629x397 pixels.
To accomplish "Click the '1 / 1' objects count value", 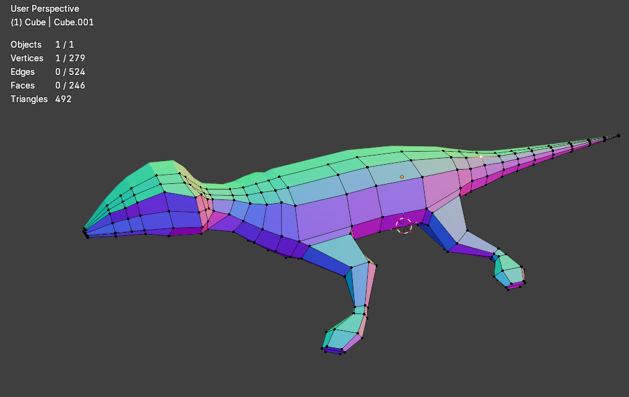I will (64, 45).
